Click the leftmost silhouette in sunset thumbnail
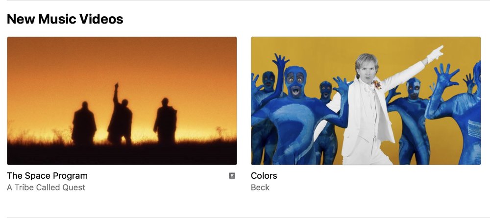 point(84,123)
